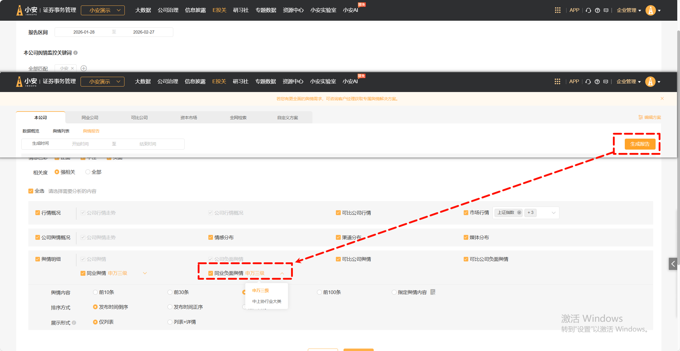Close the orange notification banner
Screen dimensions: 680x351
coord(662,98)
